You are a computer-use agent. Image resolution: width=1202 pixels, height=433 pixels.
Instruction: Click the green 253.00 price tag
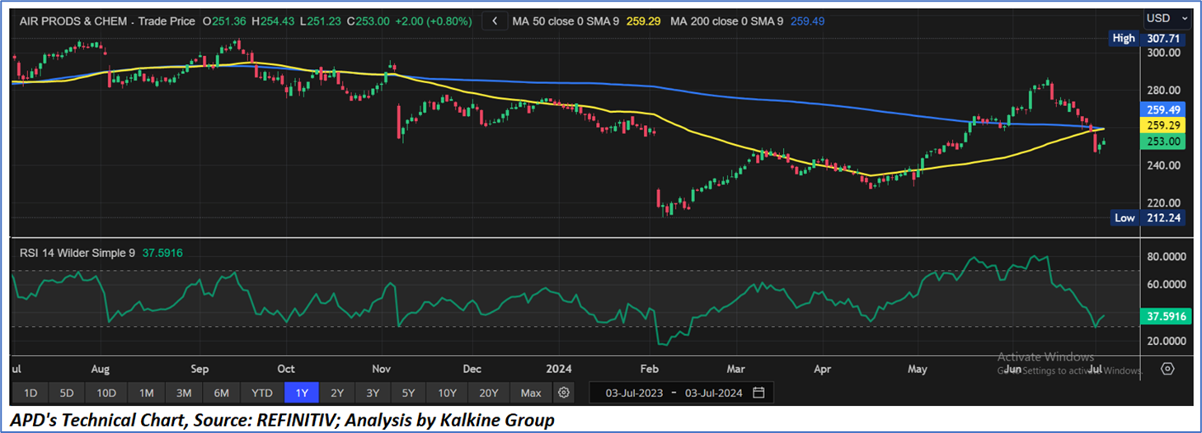[x=1164, y=142]
